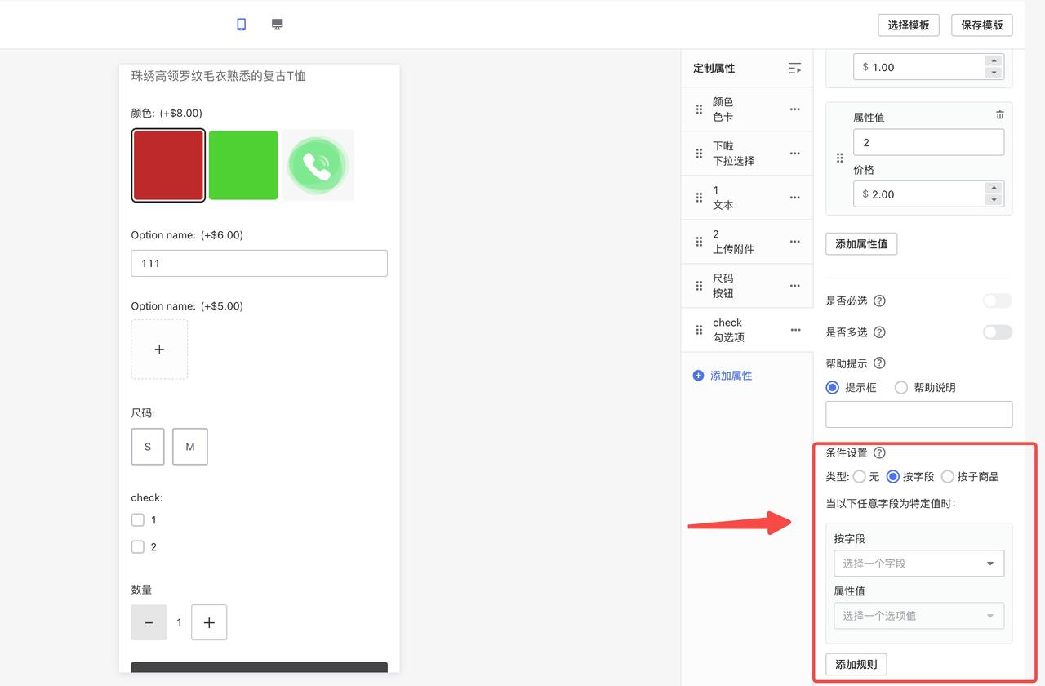Click the quantity minus button

(149, 622)
